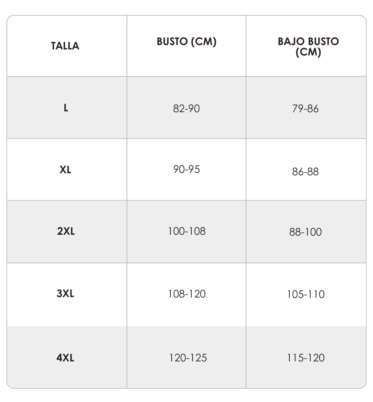Click the BUSTO (CM) column header
The width and height of the screenshot is (373, 402).
pos(186,41)
